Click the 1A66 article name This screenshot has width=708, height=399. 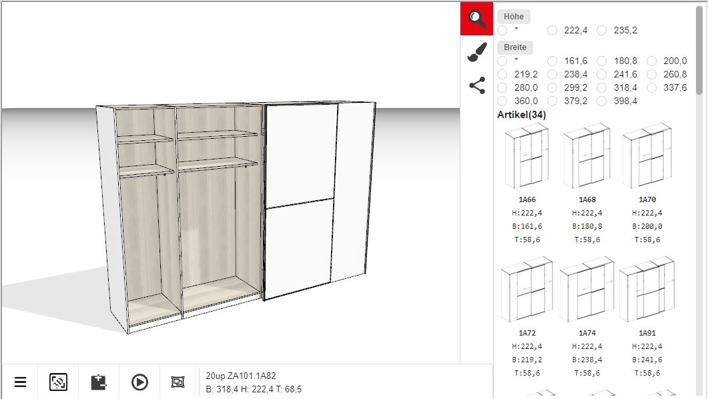coord(527,199)
